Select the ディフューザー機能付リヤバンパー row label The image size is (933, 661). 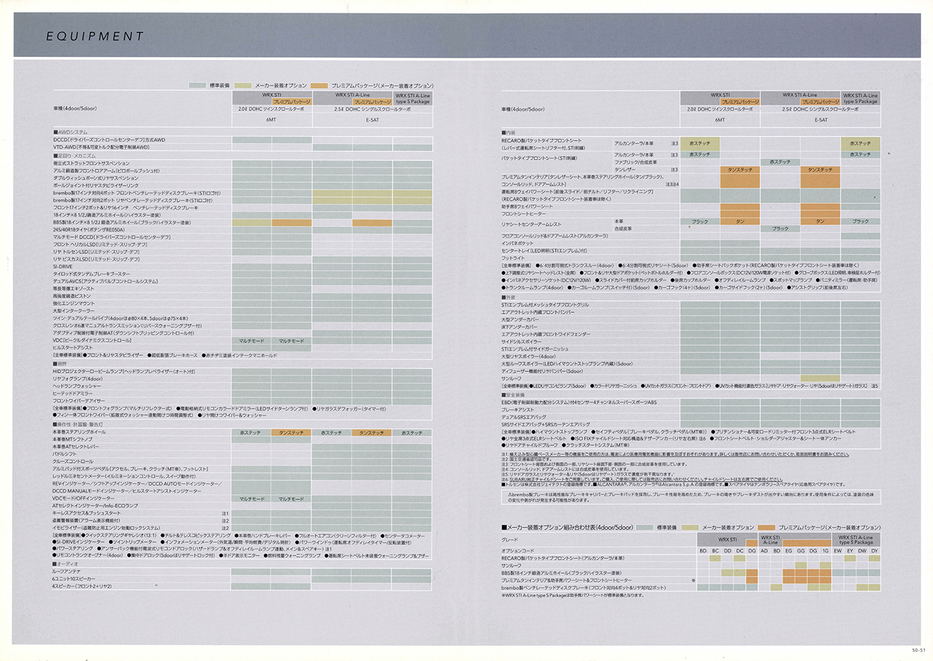[x=542, y=371]
